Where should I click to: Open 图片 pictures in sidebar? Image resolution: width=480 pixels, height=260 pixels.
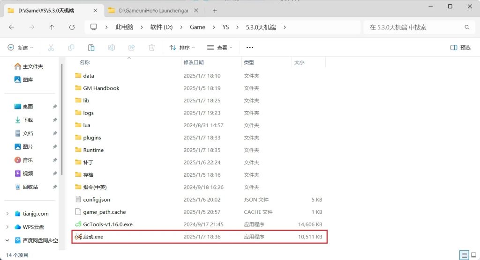(24, 147)
